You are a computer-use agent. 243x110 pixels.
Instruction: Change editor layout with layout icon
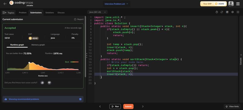pos(227,12)
